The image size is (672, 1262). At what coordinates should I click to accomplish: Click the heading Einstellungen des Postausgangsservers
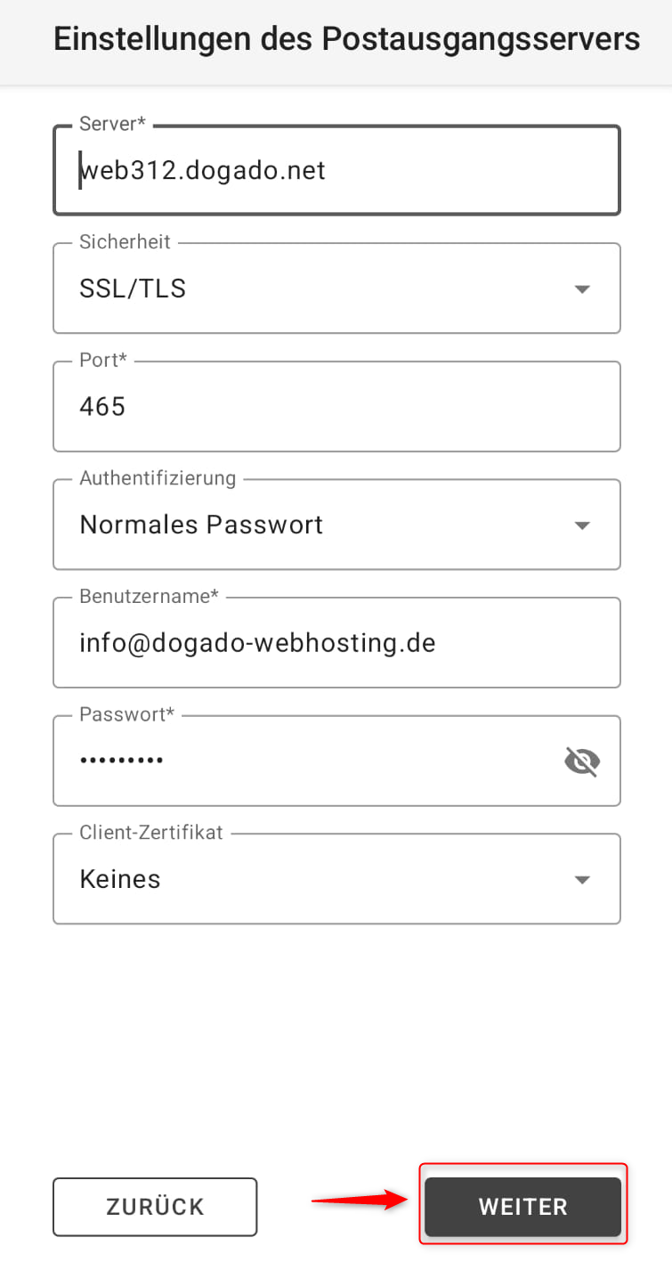[346, 40]
